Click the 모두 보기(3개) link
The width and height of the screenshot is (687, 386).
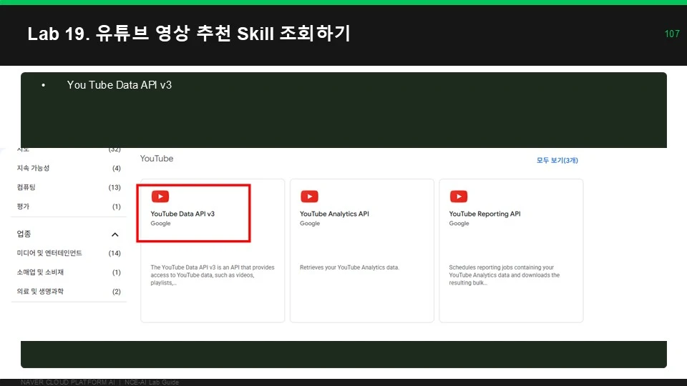point(557,160)
